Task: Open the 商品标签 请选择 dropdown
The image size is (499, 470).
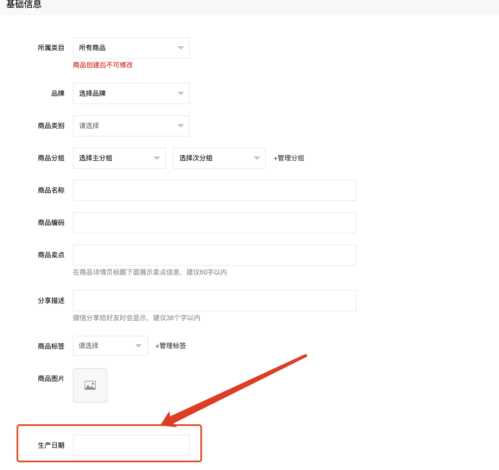Action: coord(111,346)
